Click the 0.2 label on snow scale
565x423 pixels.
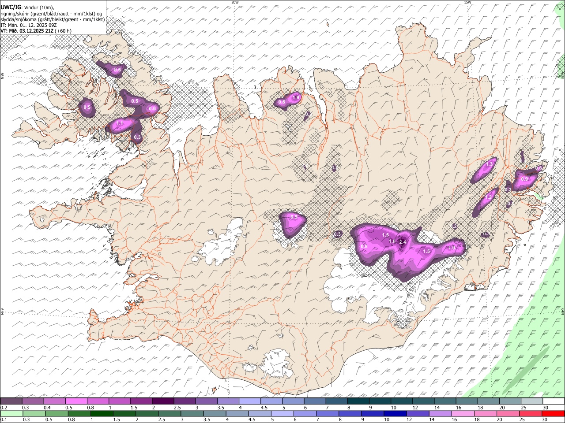pyautogui.click(x=4, y=408)
